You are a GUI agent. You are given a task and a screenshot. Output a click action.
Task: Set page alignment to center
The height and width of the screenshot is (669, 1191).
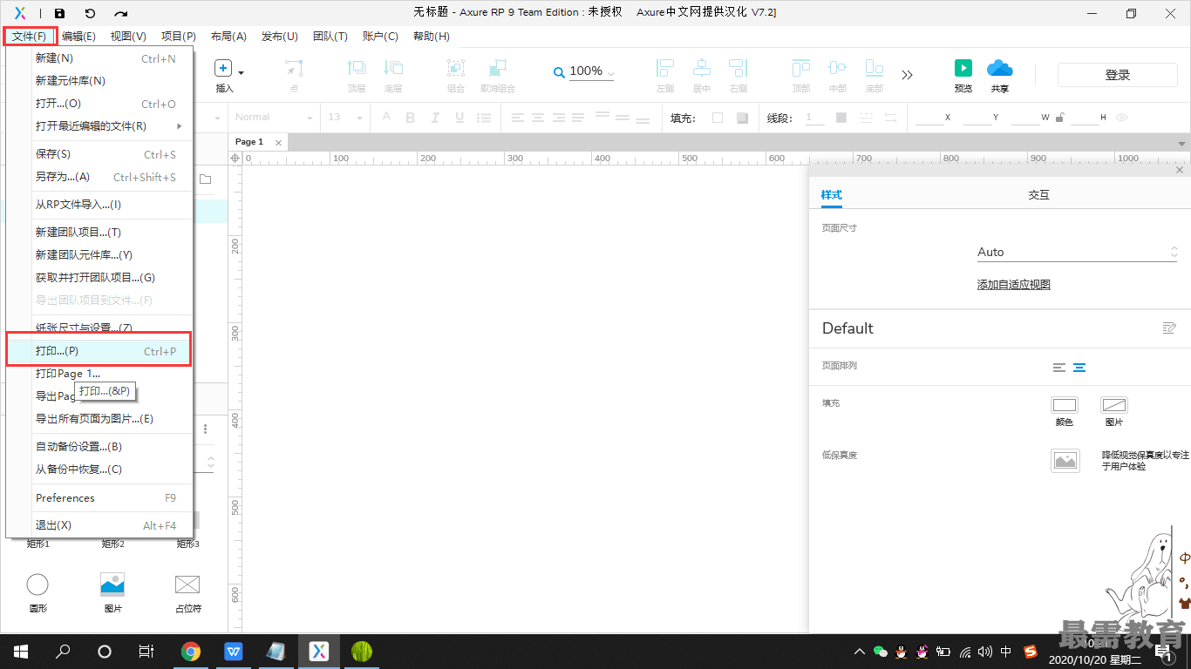[1079, 368]
